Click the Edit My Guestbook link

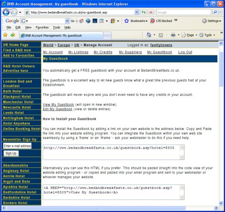pos(57,109)
